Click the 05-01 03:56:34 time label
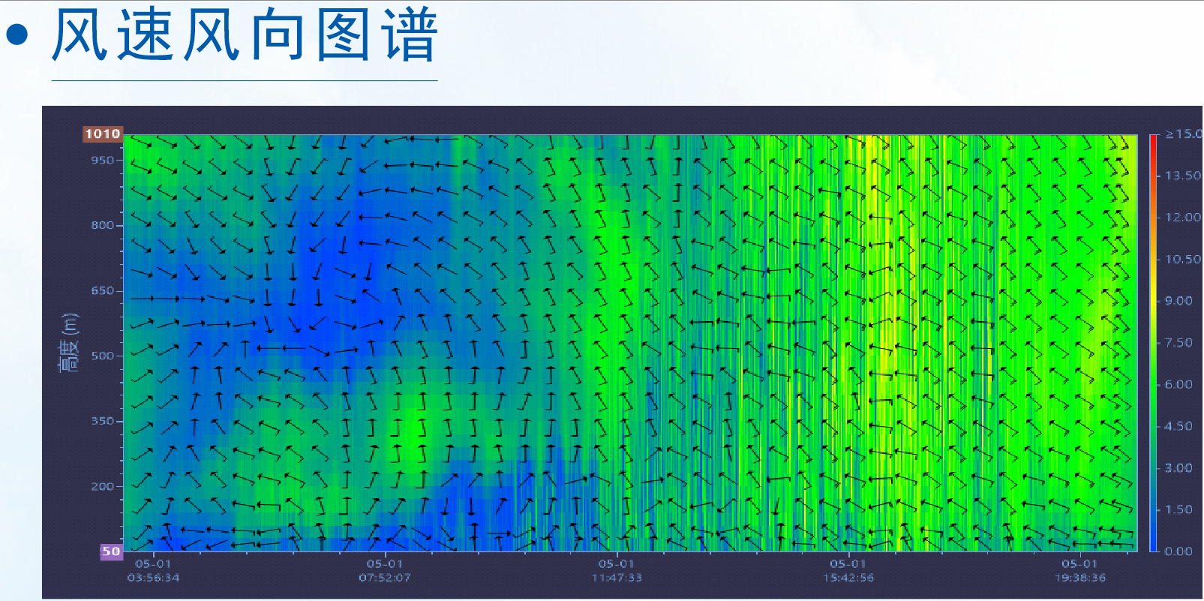This screenshot has height=601, width=1204. pos(153,570)
